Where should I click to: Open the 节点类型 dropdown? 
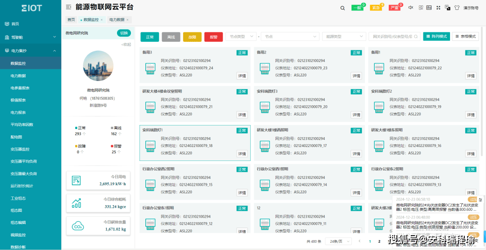coord(241,36)
